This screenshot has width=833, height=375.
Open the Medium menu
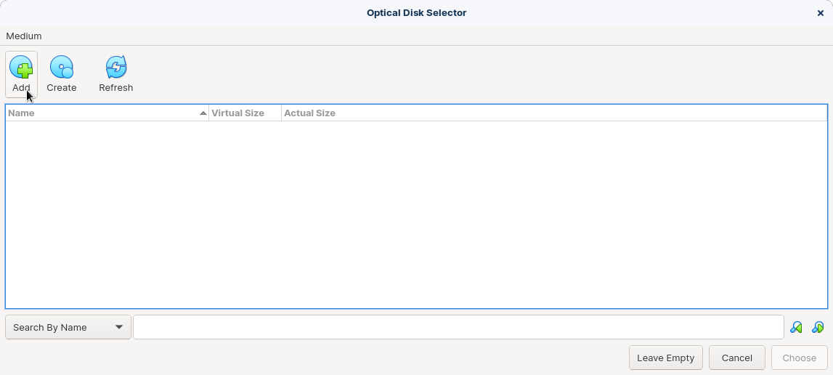pos(24,36)
